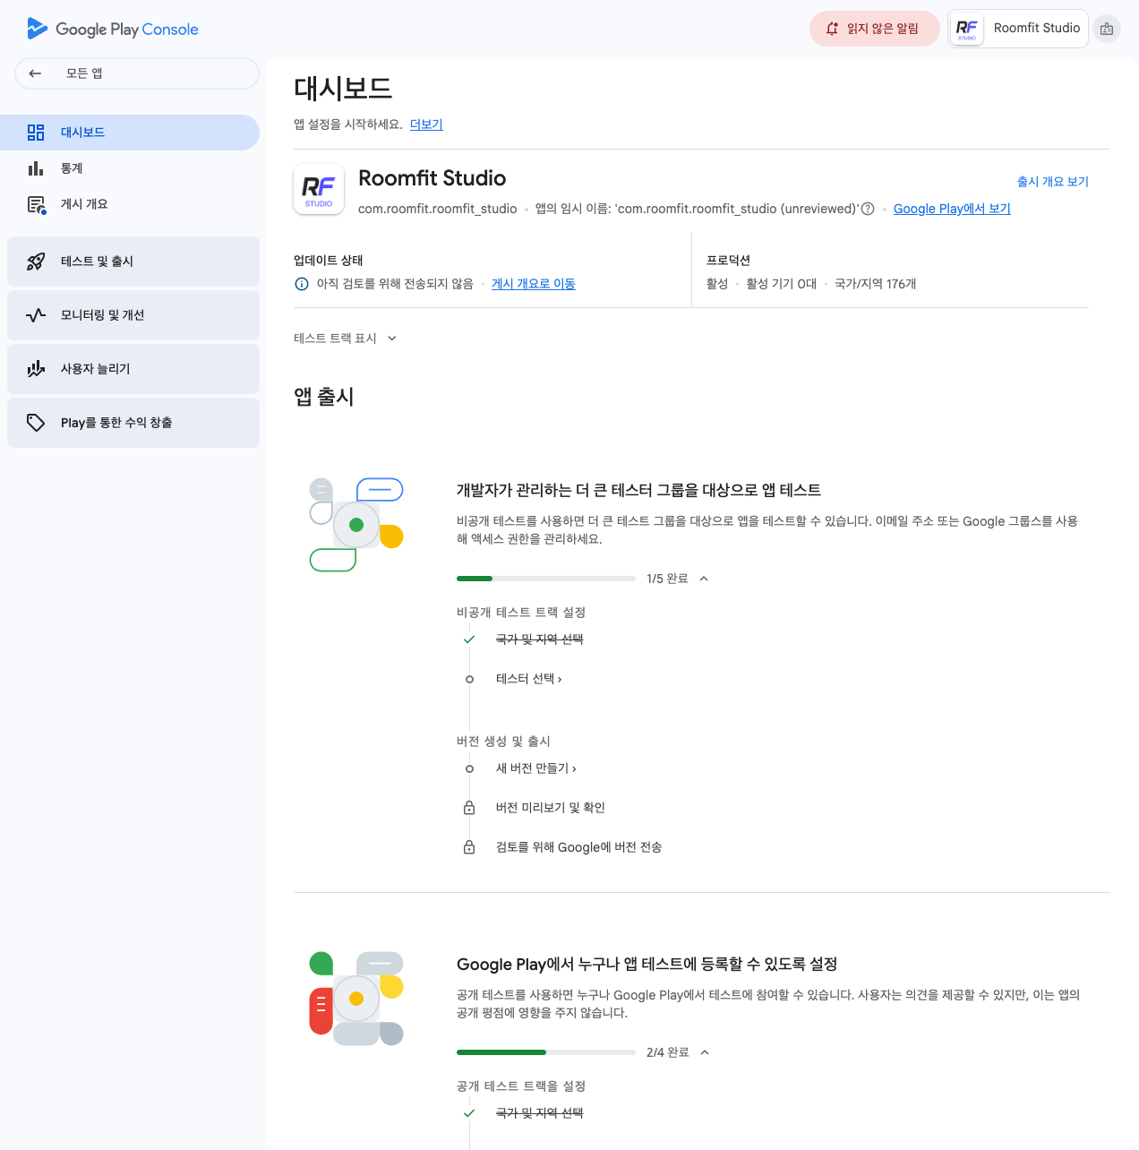Collapse the 1/5 완료 checklist
The image size is (1139, 1150).
[704, 579]
